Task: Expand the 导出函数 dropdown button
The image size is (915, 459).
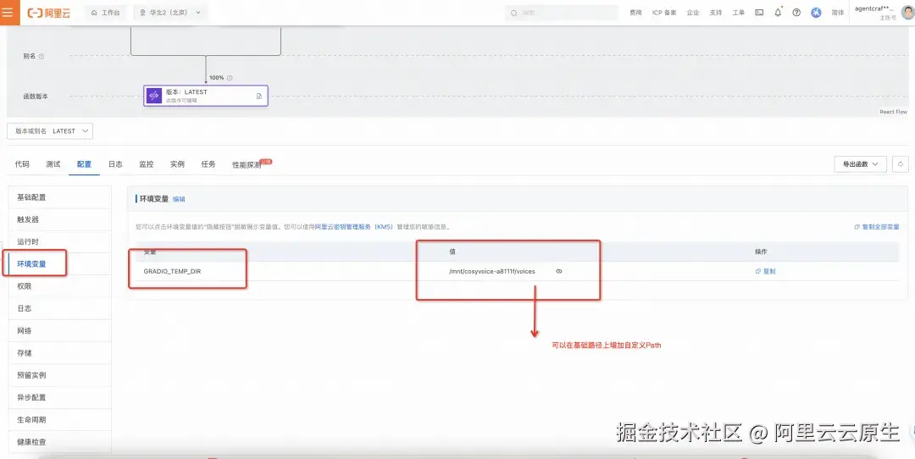Action: (x=861, y=164)
